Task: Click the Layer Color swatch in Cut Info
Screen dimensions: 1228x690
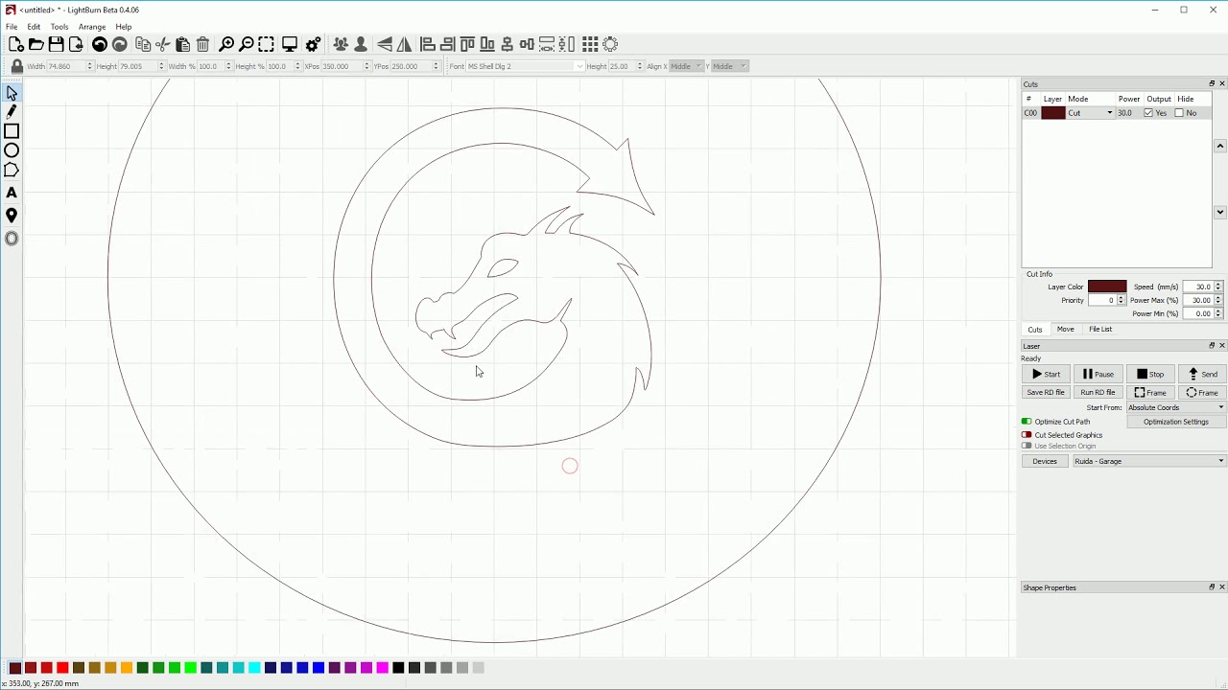Action: click(1107, 287)
